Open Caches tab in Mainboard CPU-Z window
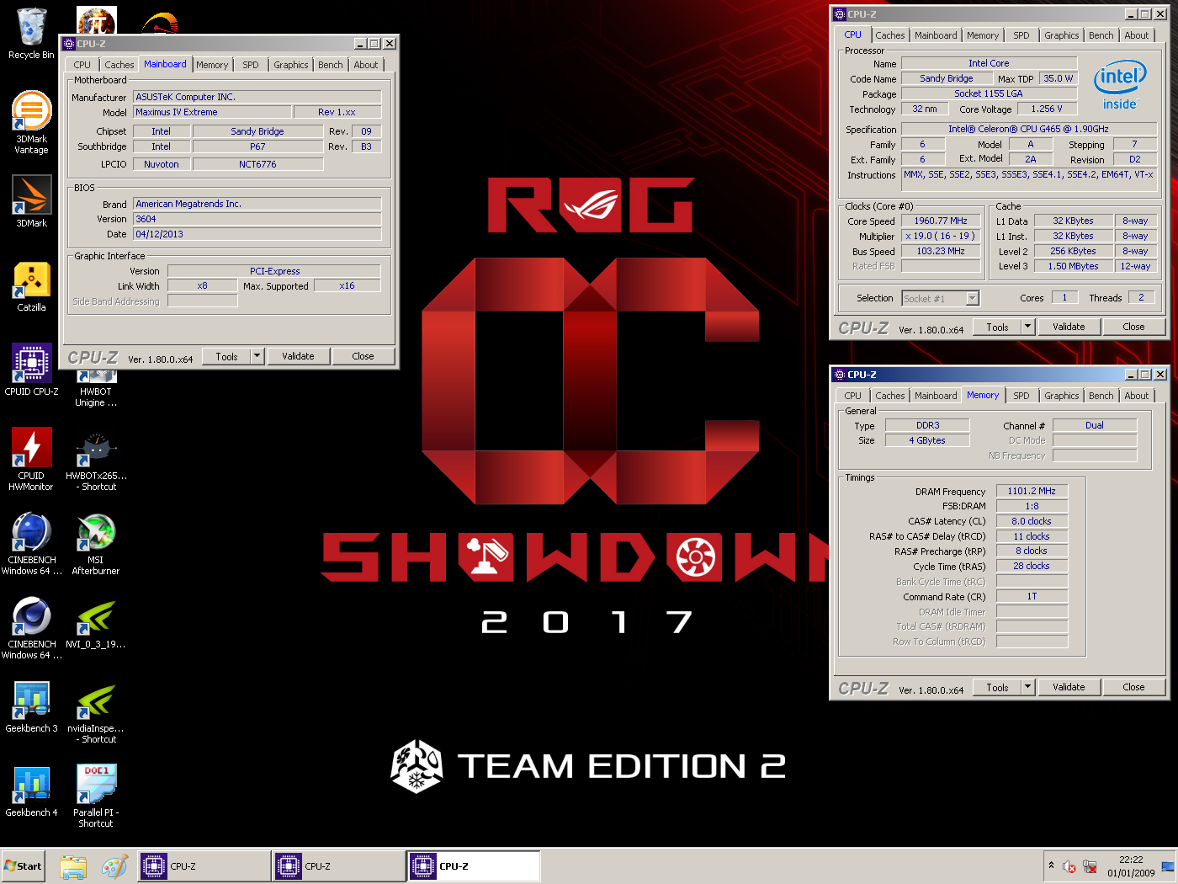 pos(119,65)
